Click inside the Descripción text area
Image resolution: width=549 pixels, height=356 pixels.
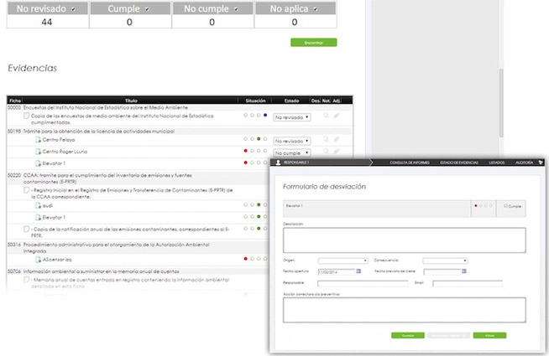coord(404,240)
